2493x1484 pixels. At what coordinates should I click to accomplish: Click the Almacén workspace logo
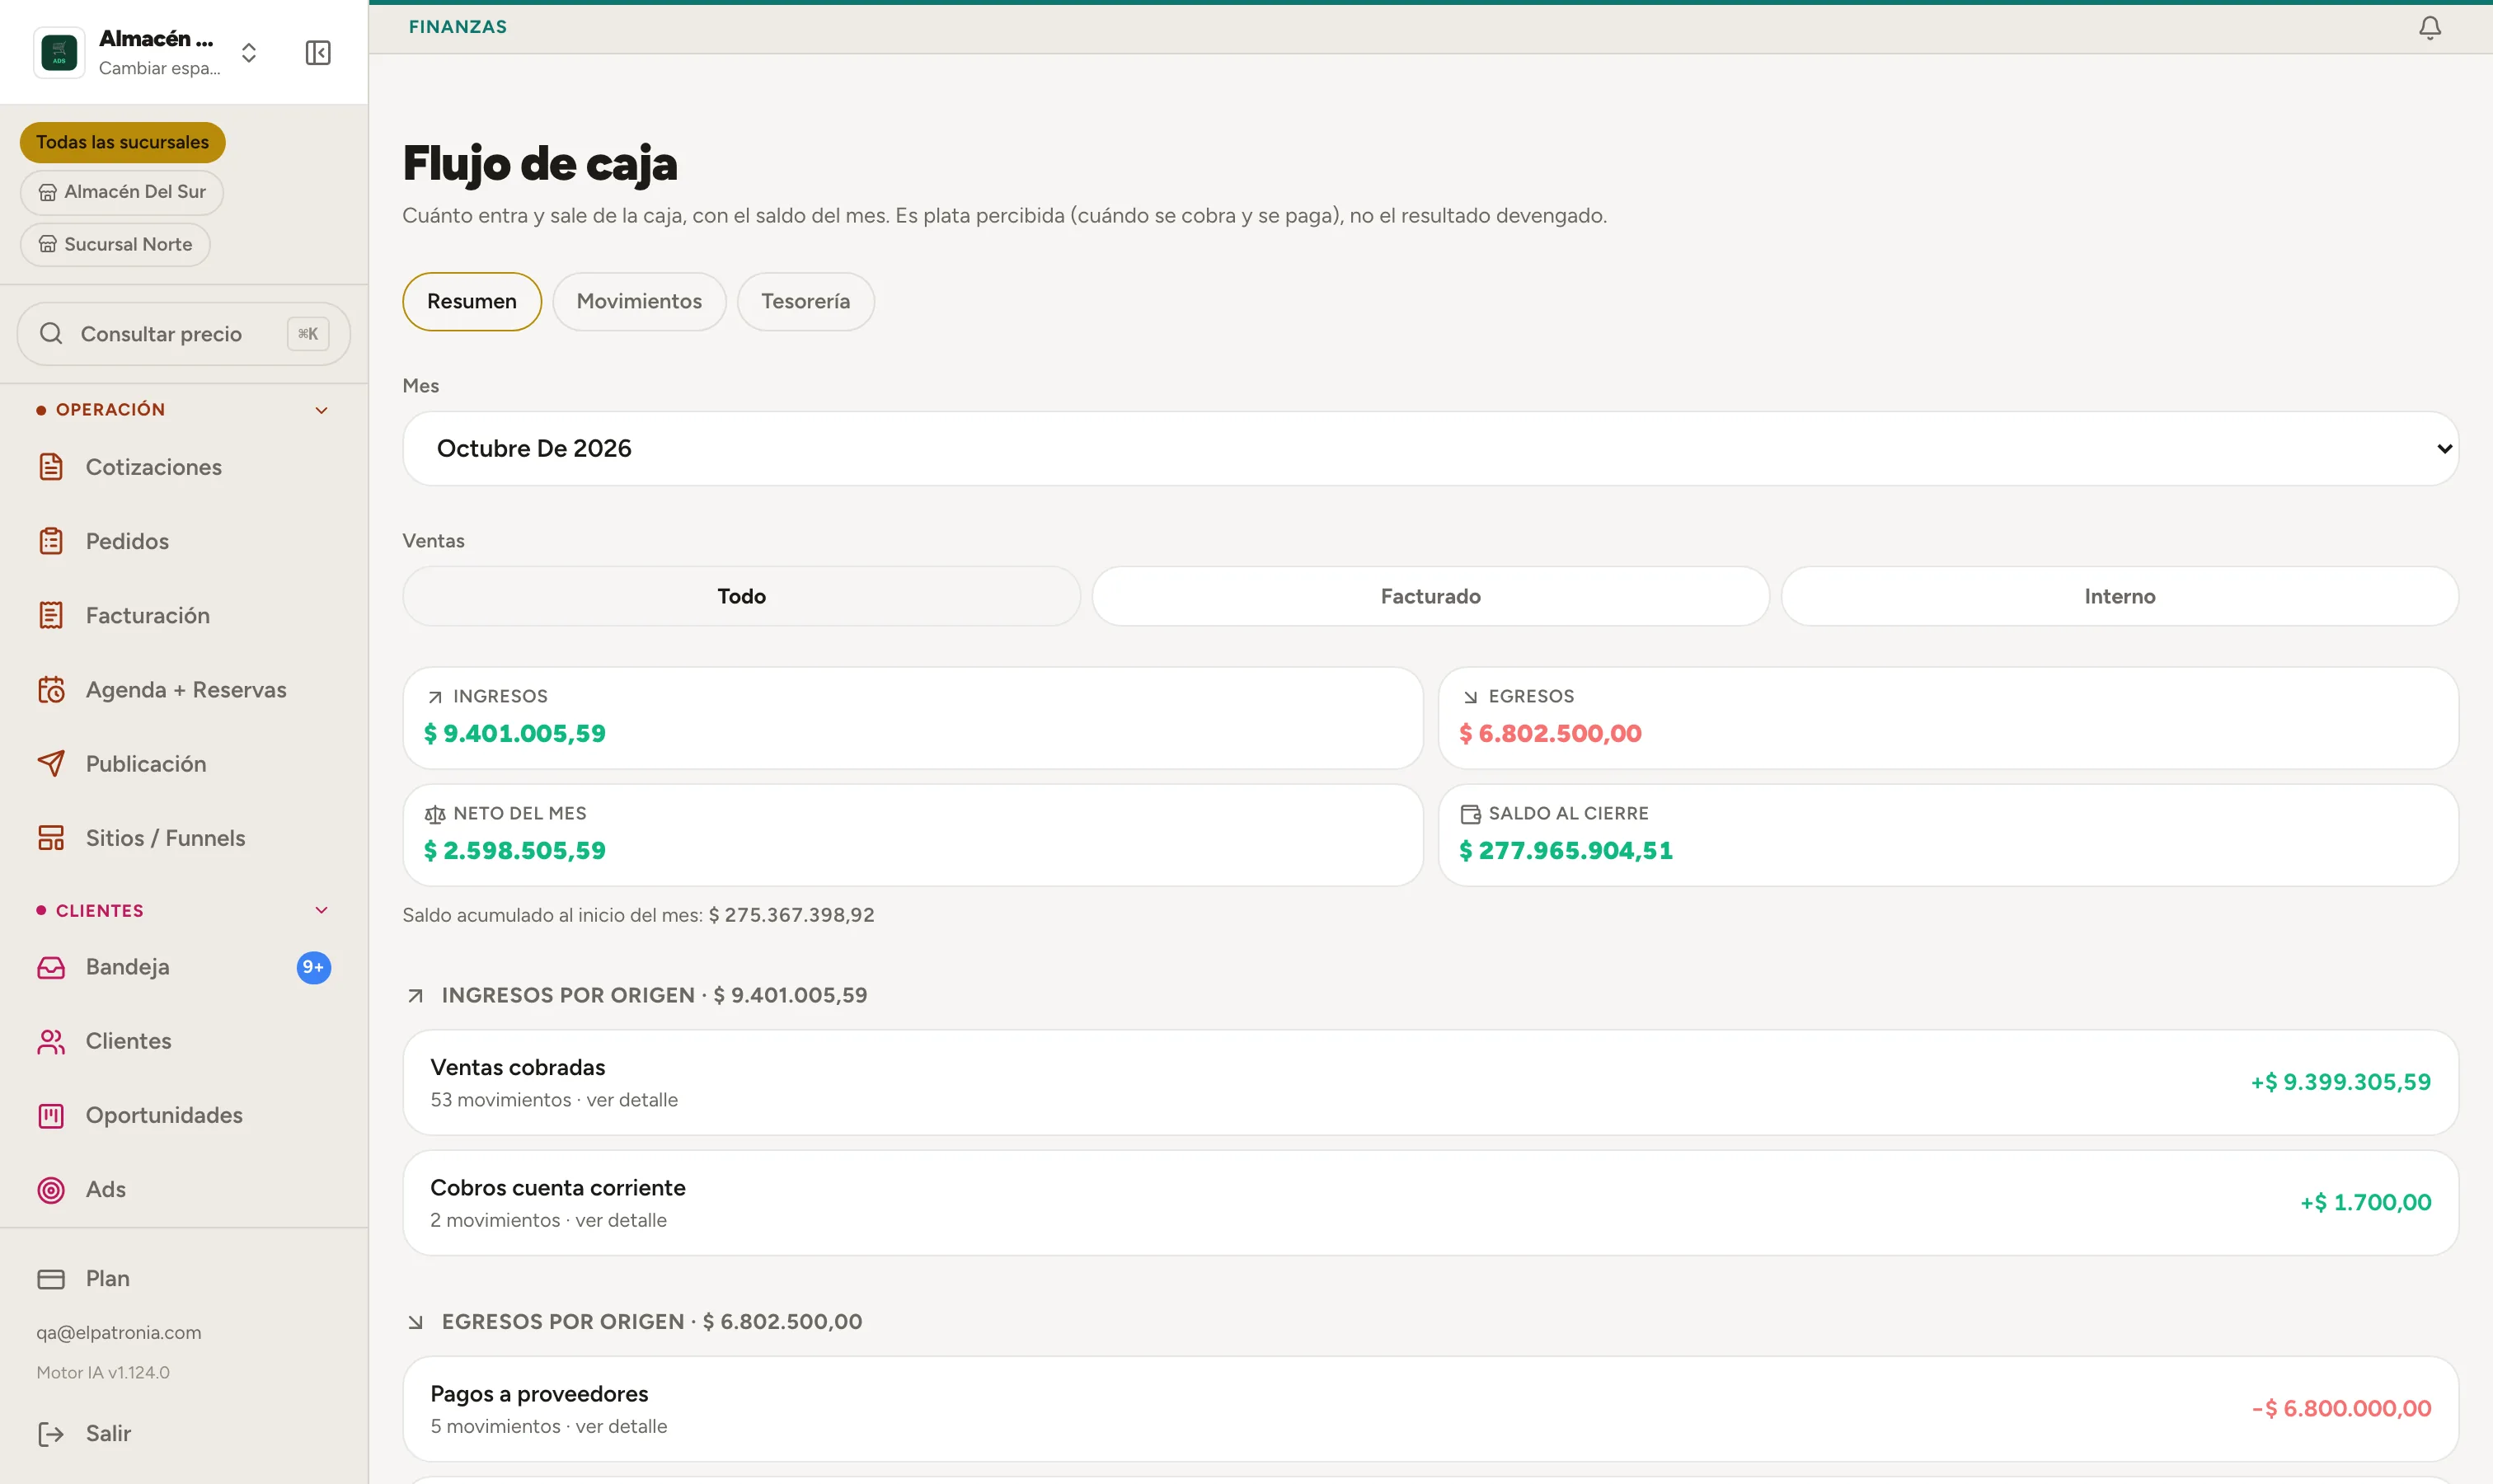point(59,53)
